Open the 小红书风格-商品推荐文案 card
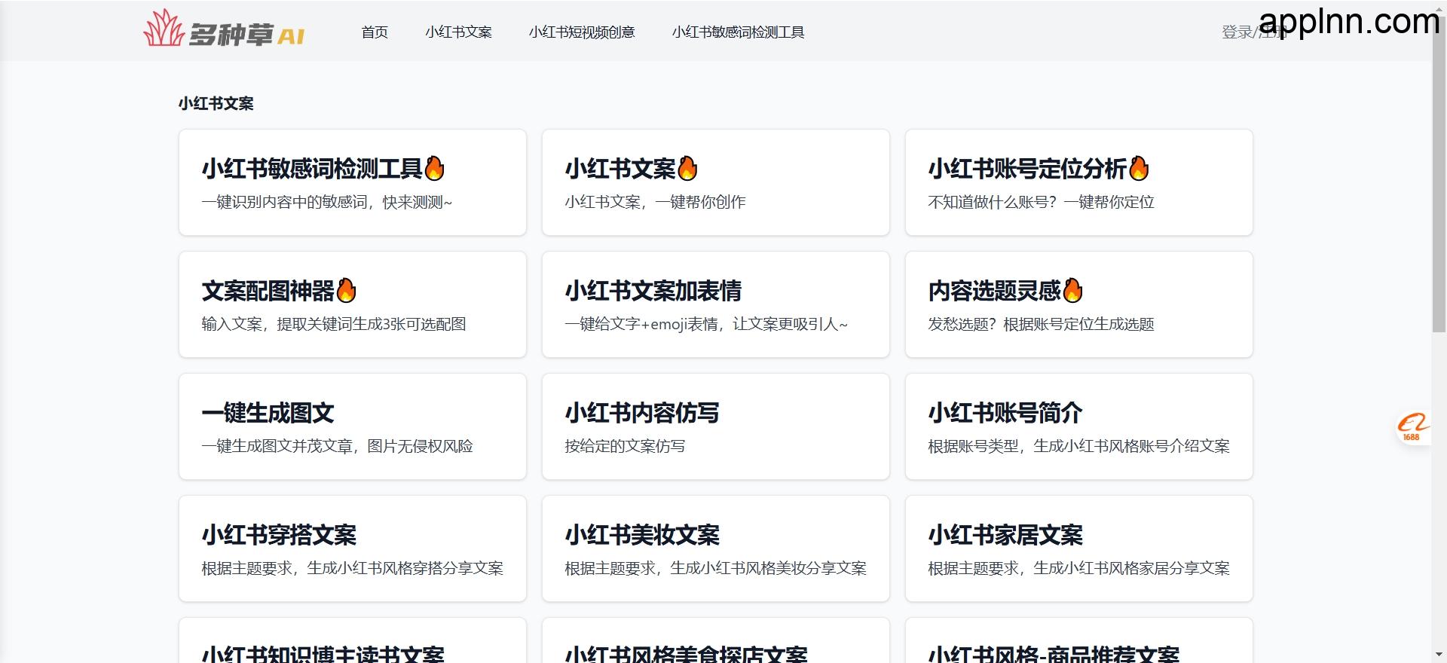1447x663 pixels. 1079,640
